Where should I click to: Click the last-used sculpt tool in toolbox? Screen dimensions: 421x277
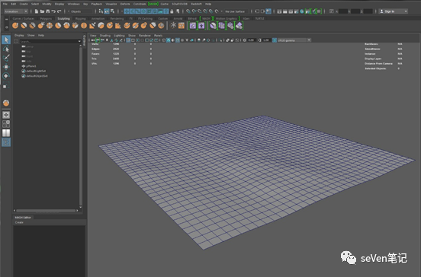pyautogui.click(x=6, y=103)
